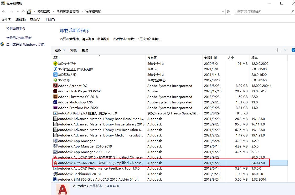
Task: Click the Adobe Illustrator CC 2018 icon
Action: click(x=55, y=97)
